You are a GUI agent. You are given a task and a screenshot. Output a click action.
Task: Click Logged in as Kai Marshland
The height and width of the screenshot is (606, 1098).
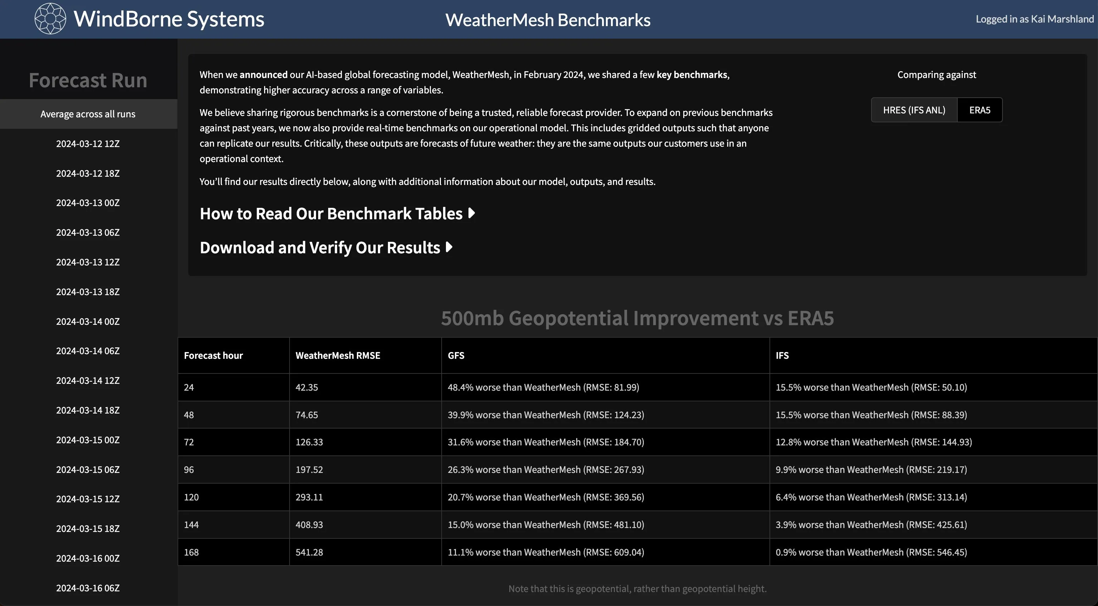[1035, 19]
